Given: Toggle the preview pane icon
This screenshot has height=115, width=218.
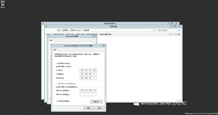Looking at the screenshot, I should (x=176, y=34).
